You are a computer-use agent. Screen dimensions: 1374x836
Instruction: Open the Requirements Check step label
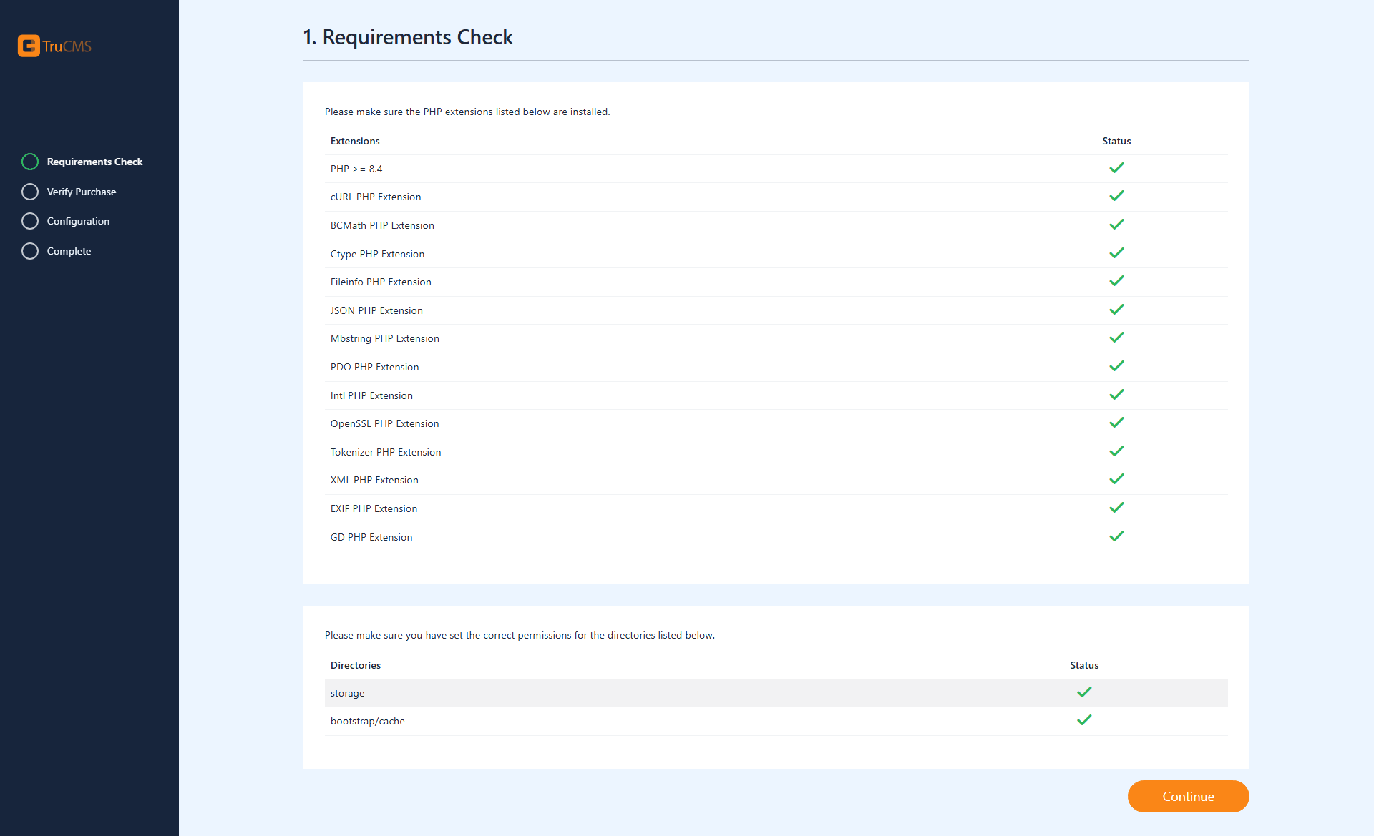click(94, 162)
